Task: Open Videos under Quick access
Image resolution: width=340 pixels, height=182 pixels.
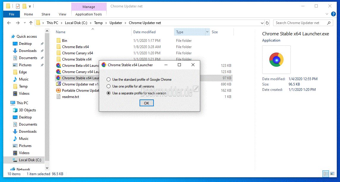Action: 24,94
